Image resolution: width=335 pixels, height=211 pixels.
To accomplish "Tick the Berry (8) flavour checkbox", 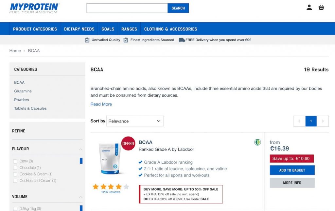I will coord(15,161).
